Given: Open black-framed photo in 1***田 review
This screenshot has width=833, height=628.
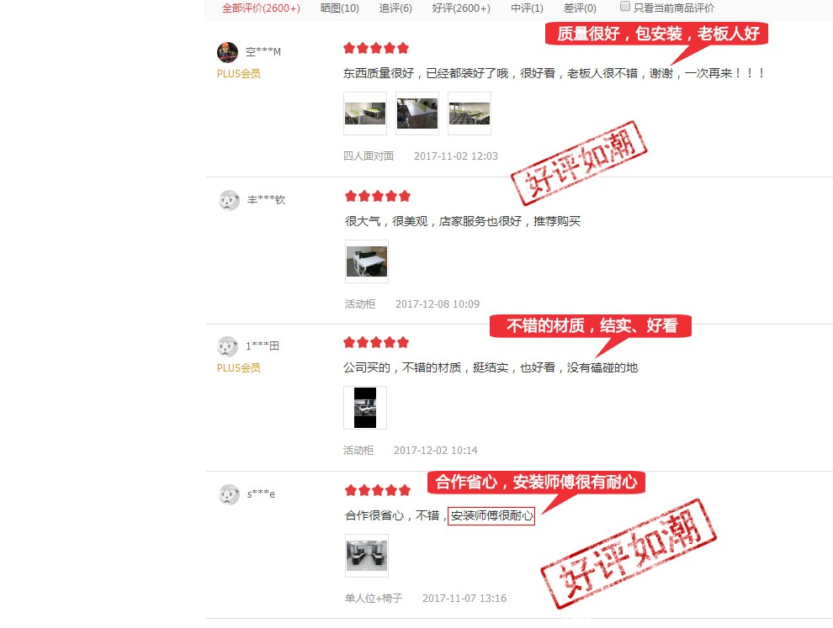Looking at the screenshot, I should coord(365,408).
